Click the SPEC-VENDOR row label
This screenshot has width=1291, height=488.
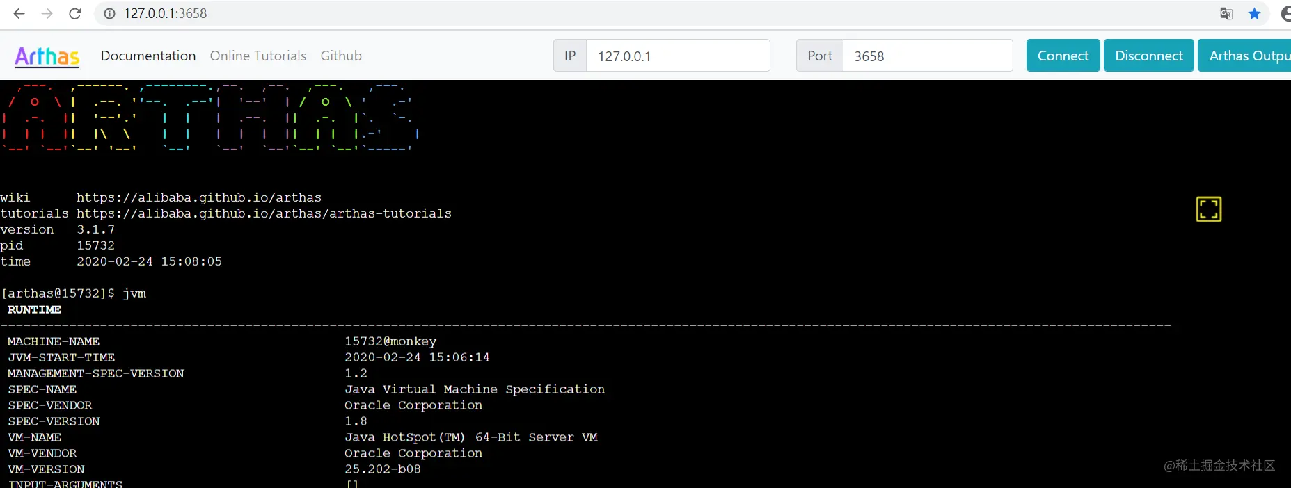49,405
